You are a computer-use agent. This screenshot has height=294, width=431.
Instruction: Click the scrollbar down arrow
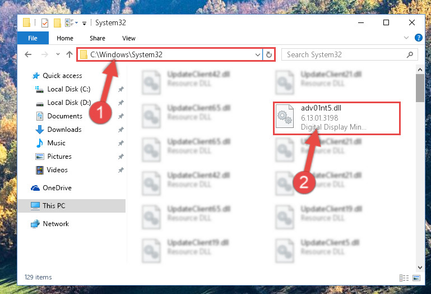[x=420, y=267]
